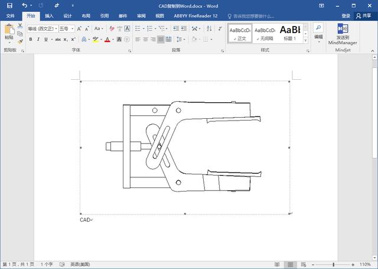Click the Paste clipboard icon
Screen dimensions: 378x269
click(9, 30)
